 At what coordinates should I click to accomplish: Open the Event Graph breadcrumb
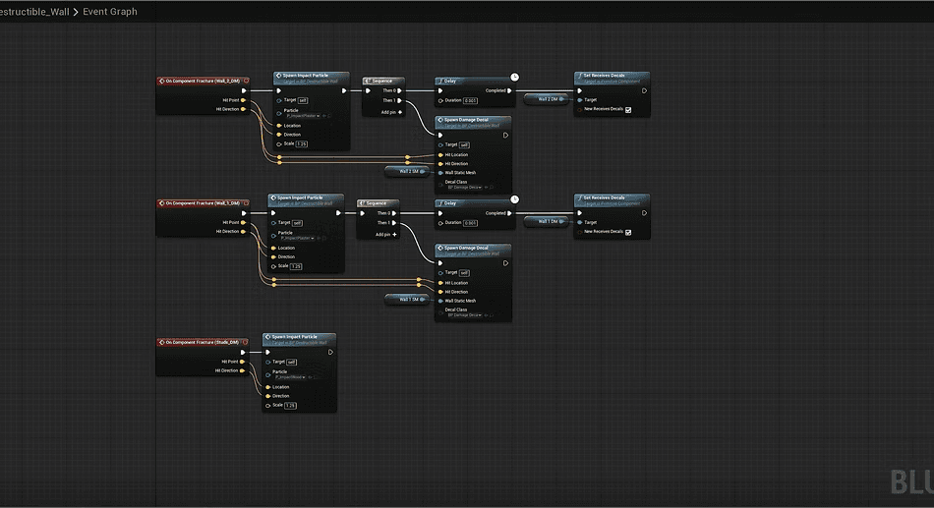pyautogui.click(x=109, y=12)
